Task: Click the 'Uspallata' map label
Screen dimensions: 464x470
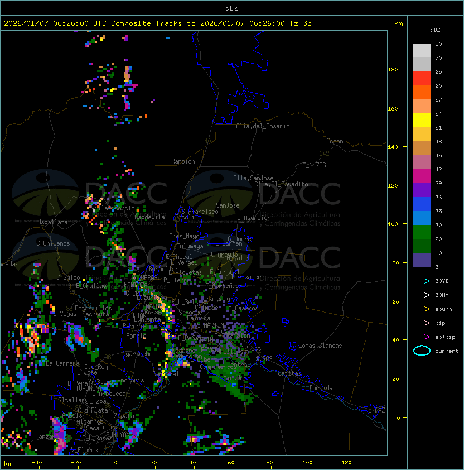Action: tap(52, 222)
